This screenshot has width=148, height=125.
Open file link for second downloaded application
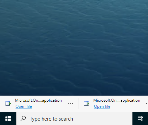click(x=102, y=106)
